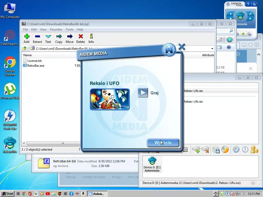Click the Test icon in 7-Zip toolbar

[x=48, y=39]
